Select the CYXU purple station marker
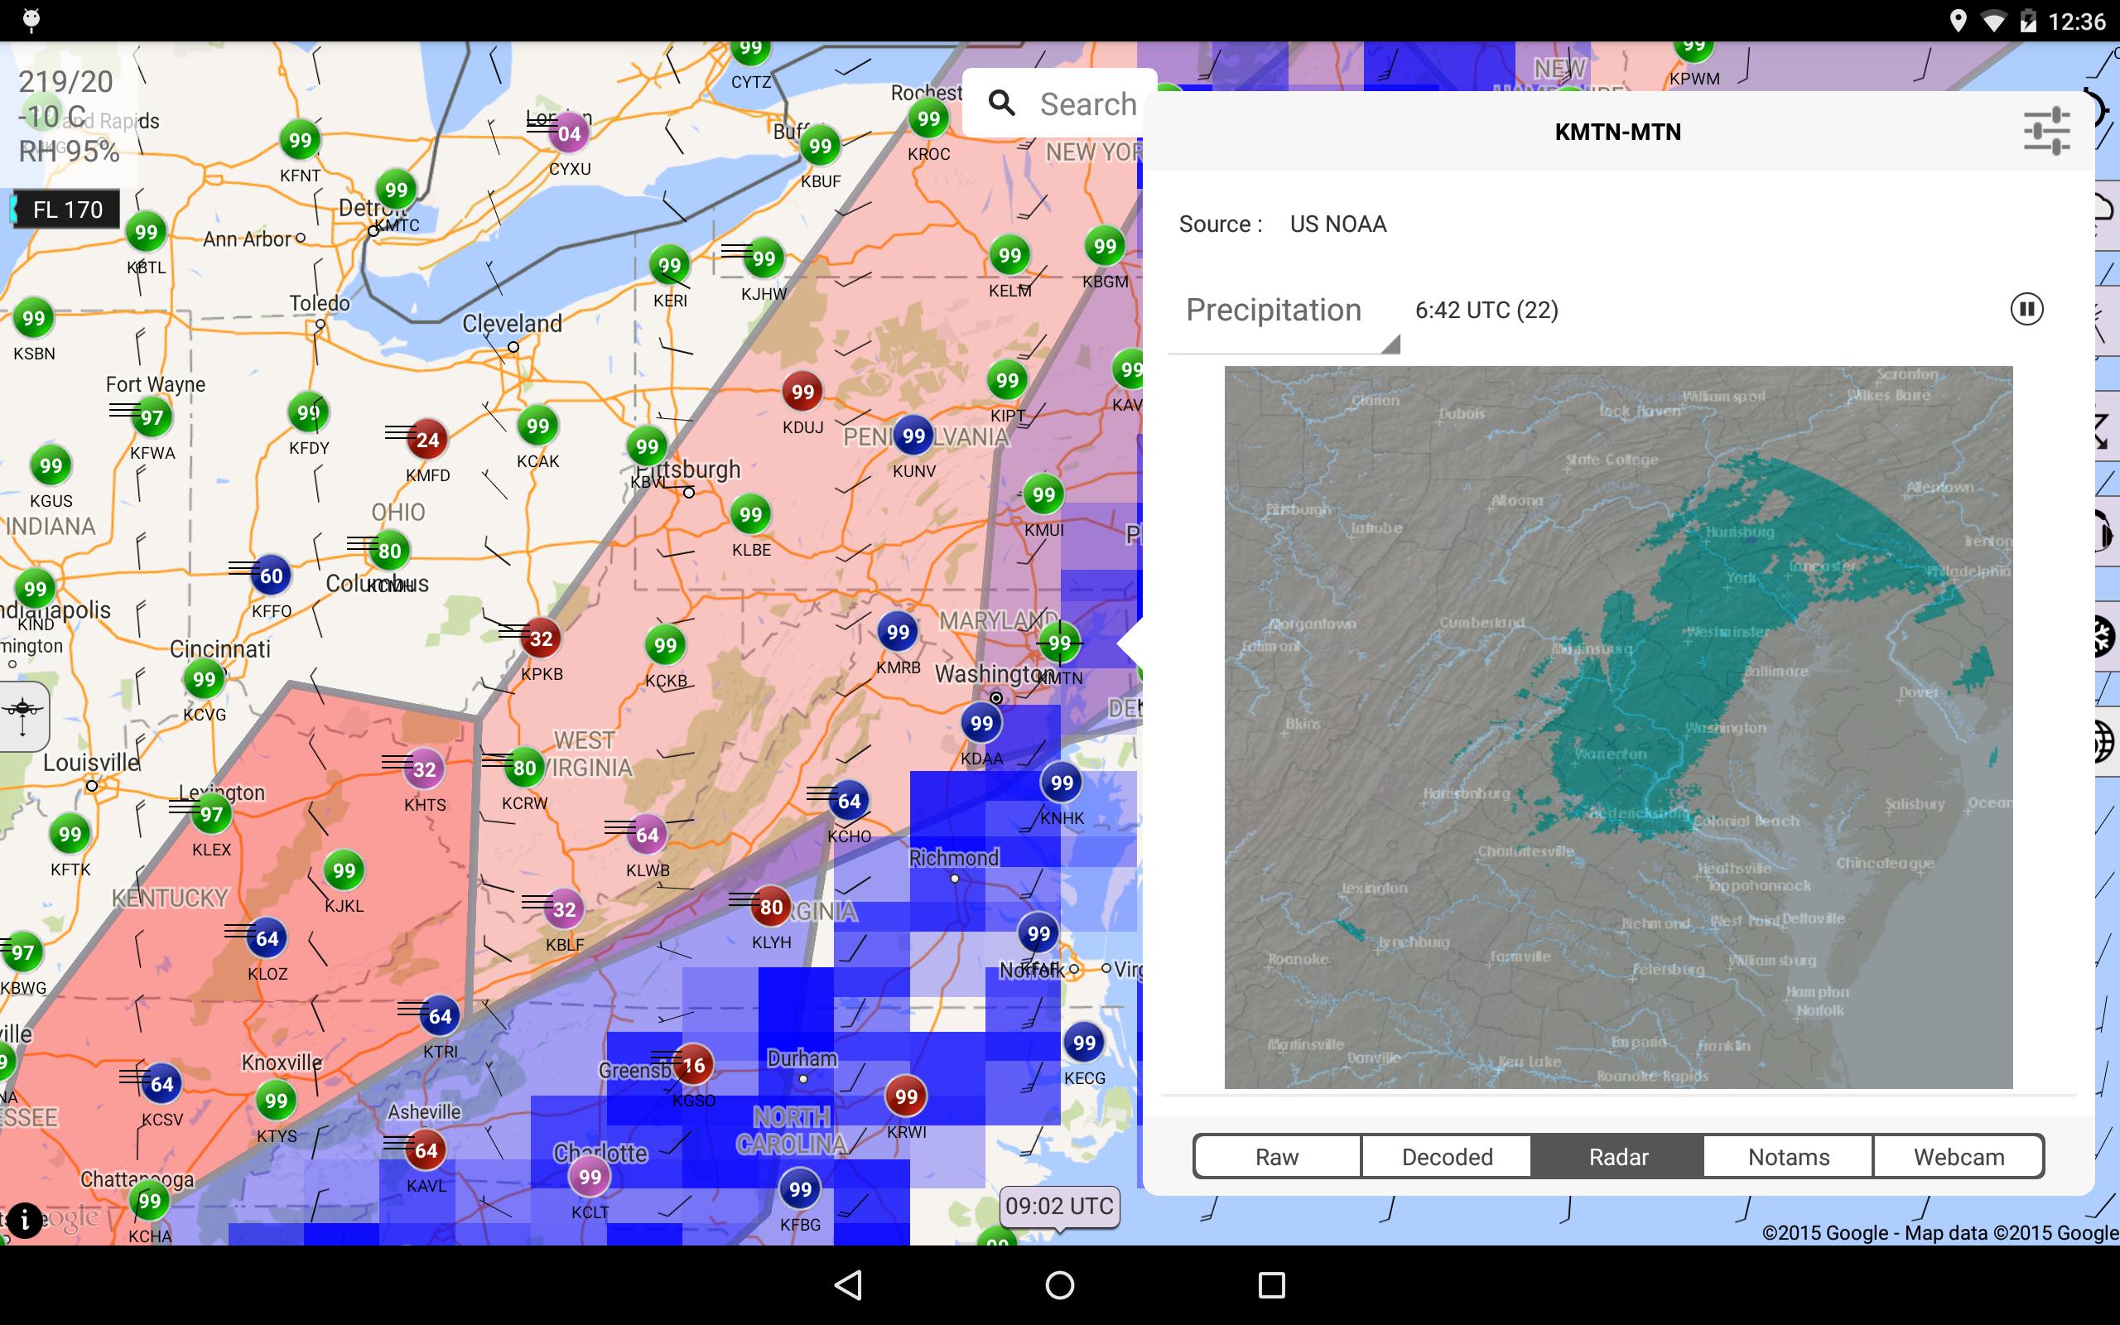This screenshot has height=1325, width=2120. 570,133
